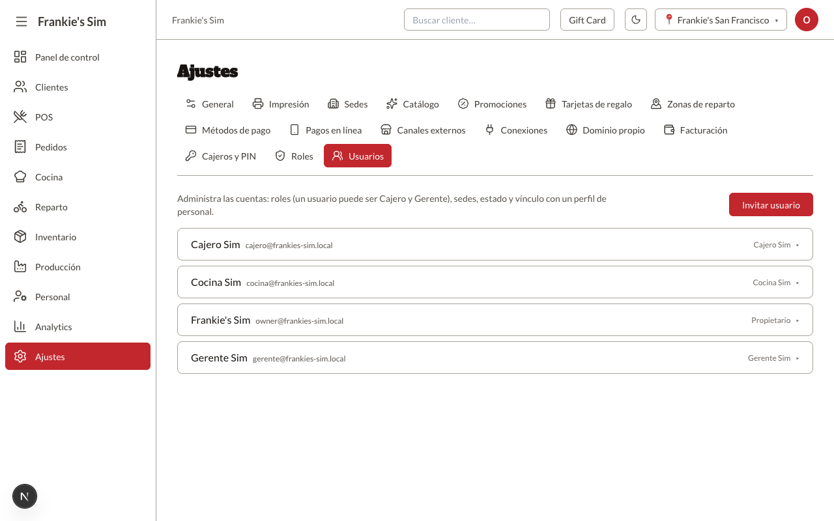This screenshot has height=521, width=834.
Task: Click Frankie's Sim breadcrumb in header
Action: [x=198, y=20]
